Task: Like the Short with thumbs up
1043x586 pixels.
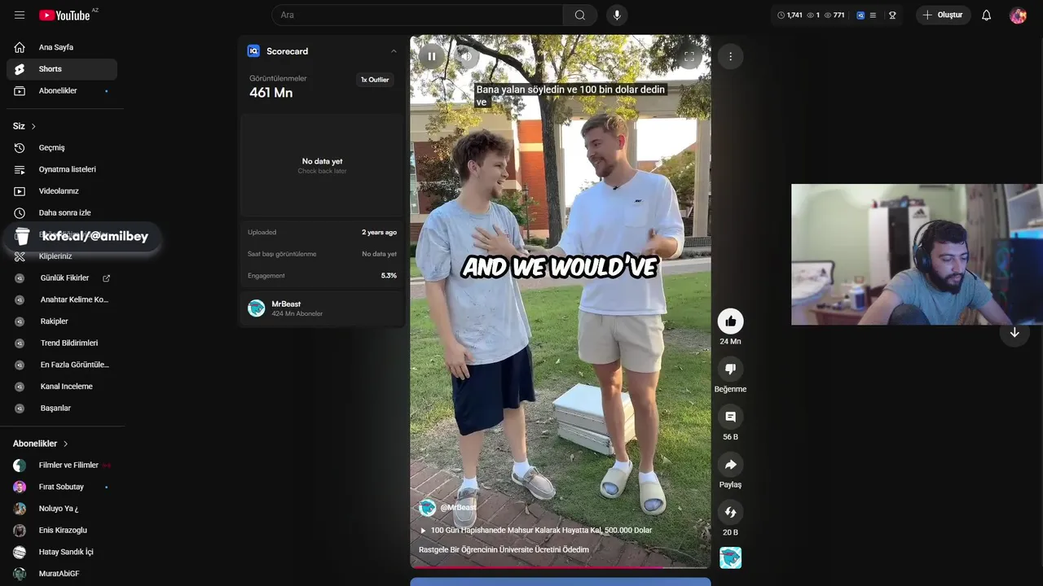Action: (x=730, y=321)
